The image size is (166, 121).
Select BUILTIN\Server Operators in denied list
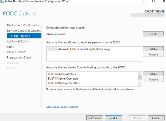point(63,79)
